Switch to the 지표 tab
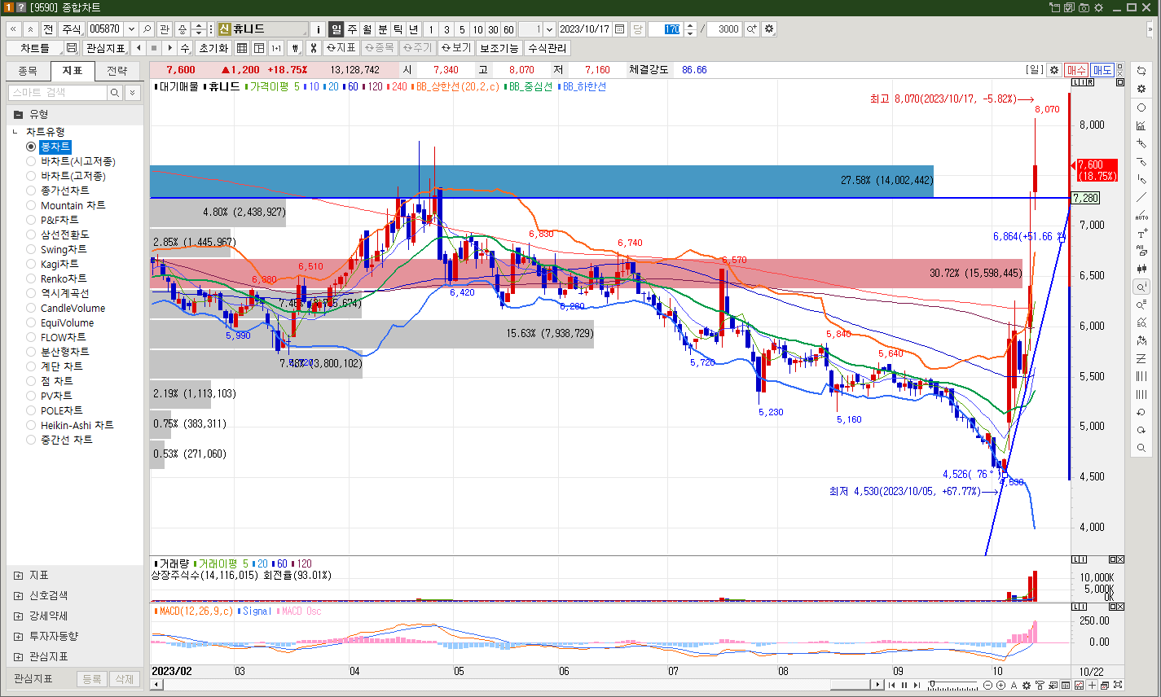 [x=73, y=71]
